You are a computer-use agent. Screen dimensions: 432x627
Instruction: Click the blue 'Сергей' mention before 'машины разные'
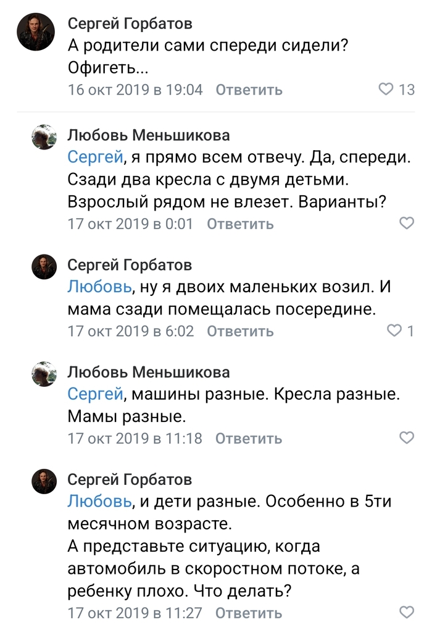click(x=95, y=393)
